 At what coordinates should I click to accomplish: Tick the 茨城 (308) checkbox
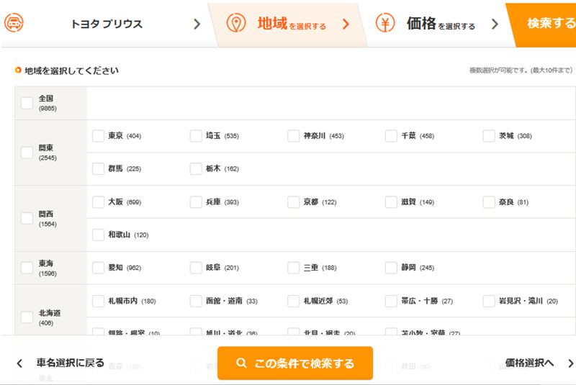click(x=489, y=136)
